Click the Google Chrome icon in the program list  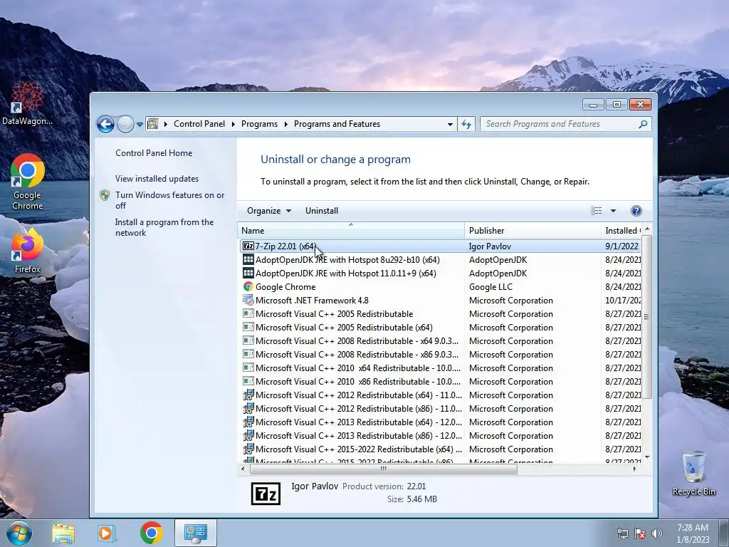[248, 286]
